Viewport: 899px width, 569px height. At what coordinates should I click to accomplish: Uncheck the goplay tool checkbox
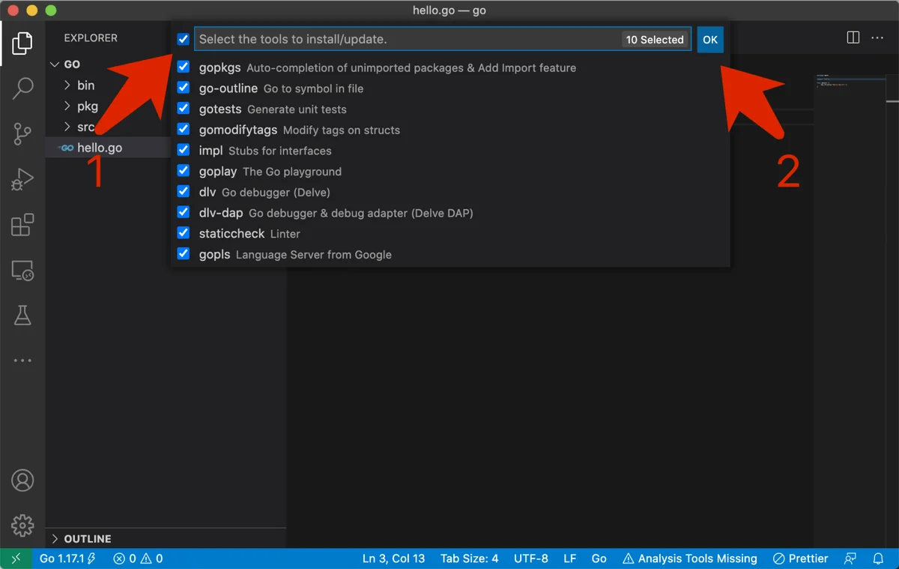click(184, 171)
